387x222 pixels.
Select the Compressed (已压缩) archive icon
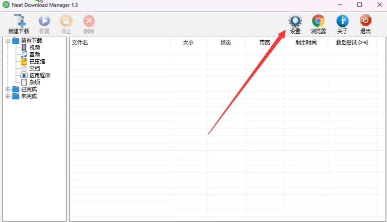(24, 61)
